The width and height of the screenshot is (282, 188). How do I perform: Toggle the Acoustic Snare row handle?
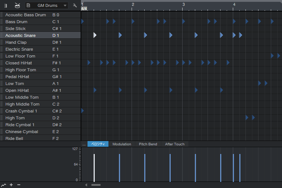point(1,35)
